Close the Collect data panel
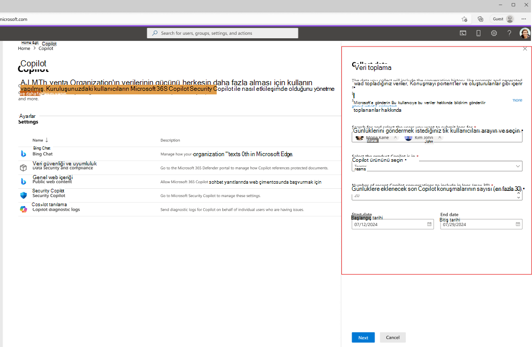 pos(525,49)
